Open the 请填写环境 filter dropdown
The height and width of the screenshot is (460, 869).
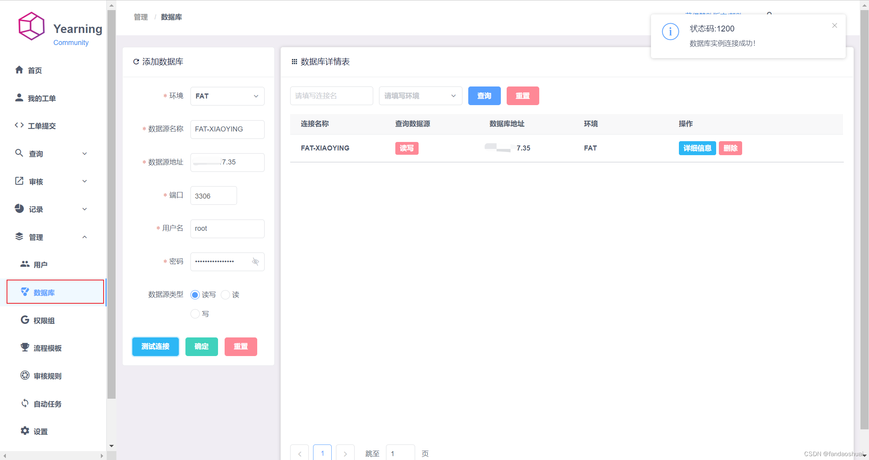[x=421, y=96]
